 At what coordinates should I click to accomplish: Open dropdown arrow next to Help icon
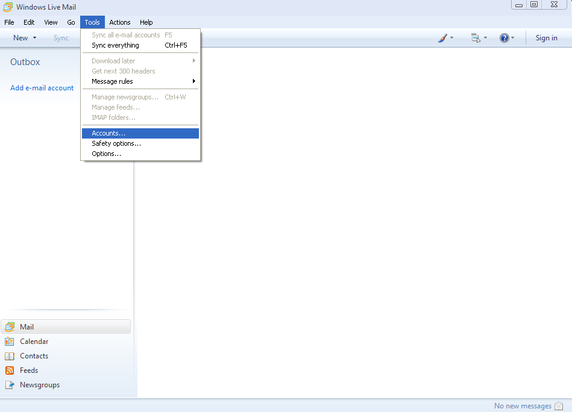click(x=513, y=38)
